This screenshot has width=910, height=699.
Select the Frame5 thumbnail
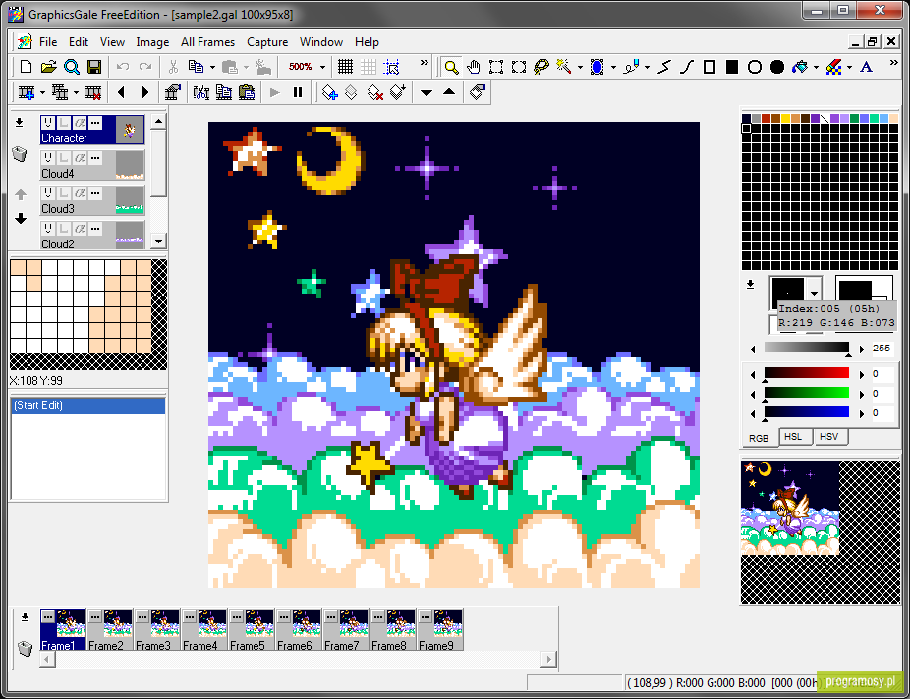(252, 629)
